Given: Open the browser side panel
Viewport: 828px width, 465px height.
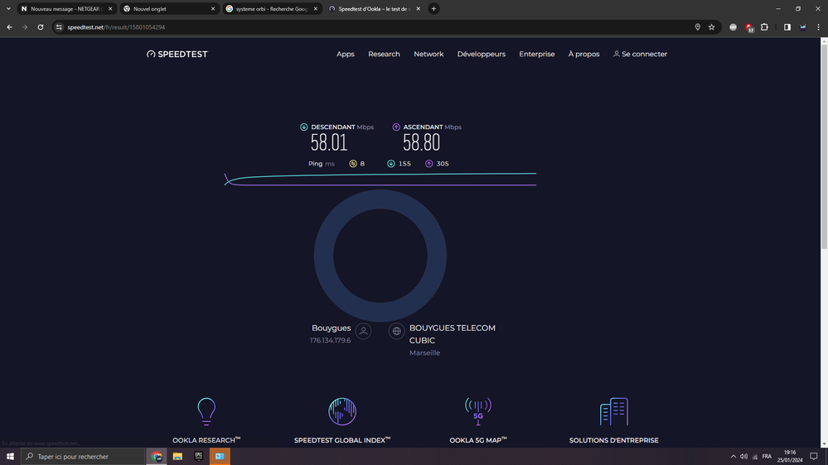Looking at the screenshot, I should click(787, 26).
